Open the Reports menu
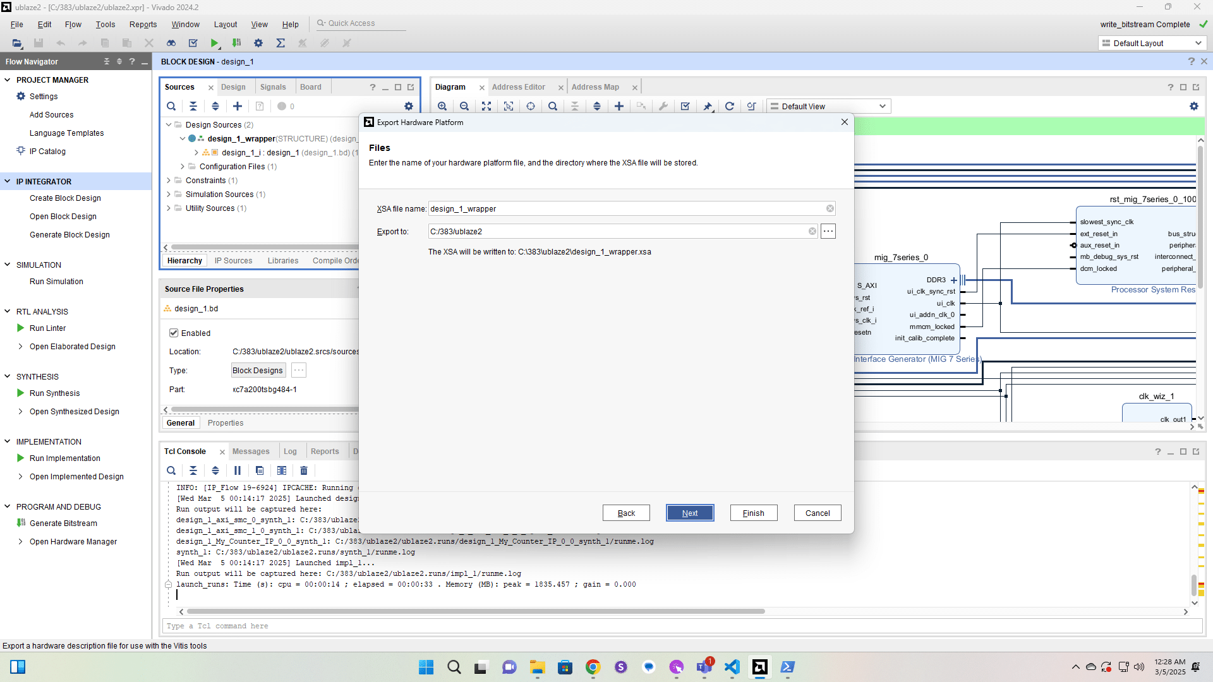The width and height of the screenshot is (1213, 682). (x=143, y=25)
